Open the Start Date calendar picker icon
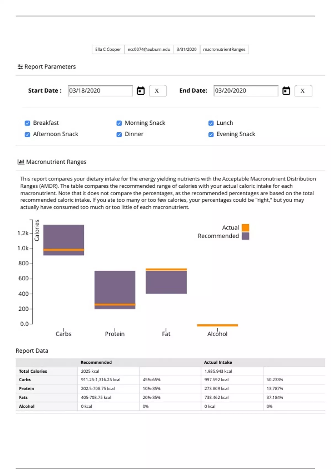 (141, 91)
